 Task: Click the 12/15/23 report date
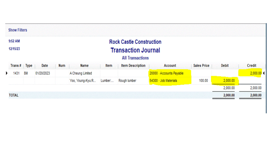(x=14, y=49)
